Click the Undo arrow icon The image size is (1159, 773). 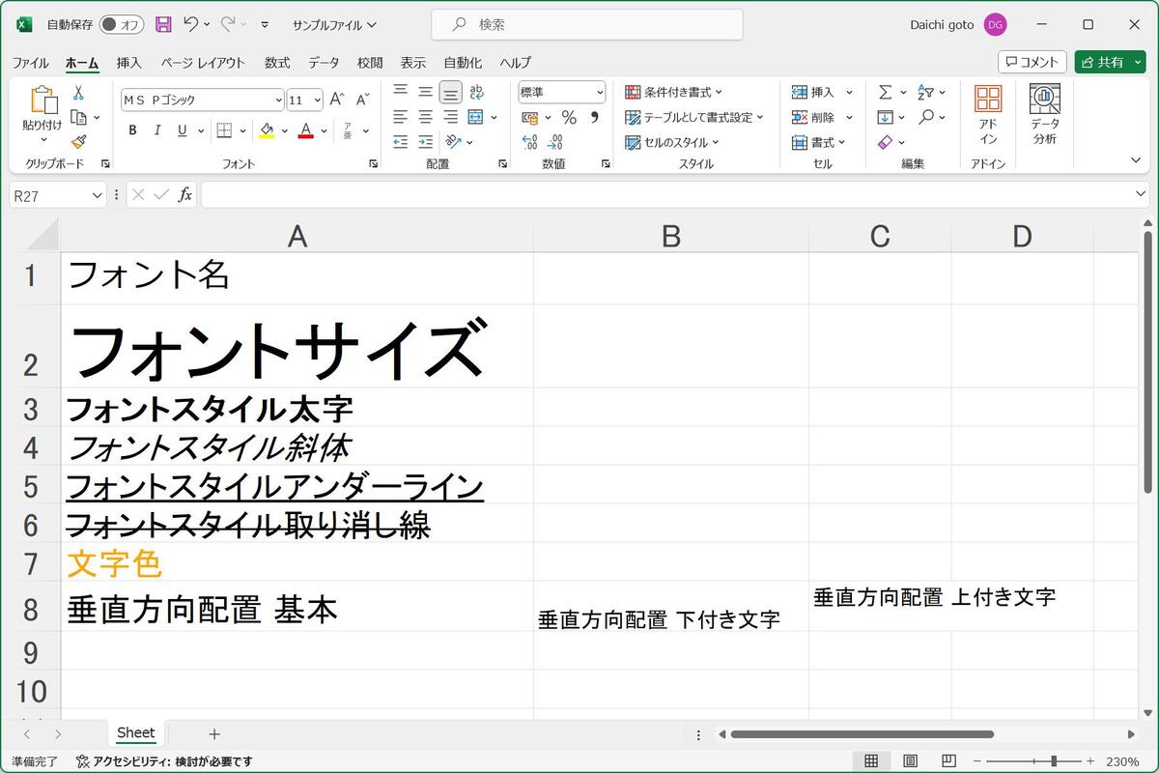pos(191,24)
